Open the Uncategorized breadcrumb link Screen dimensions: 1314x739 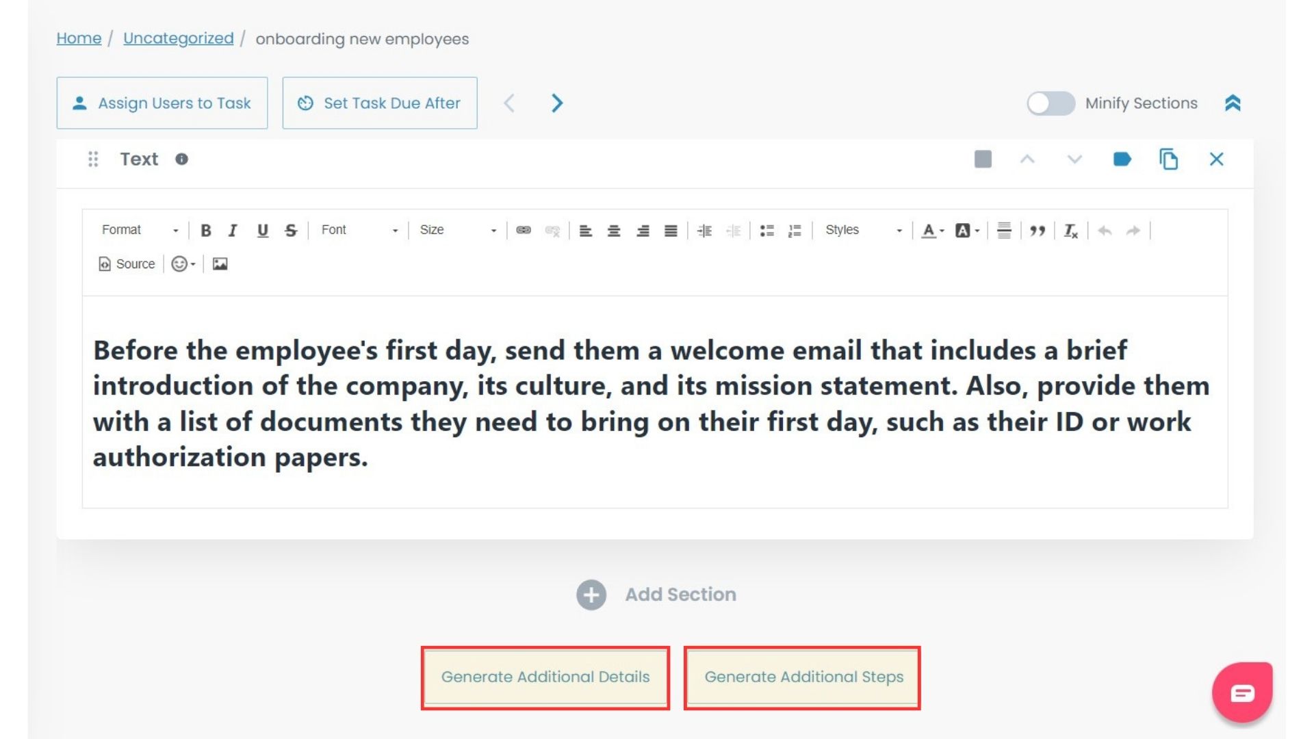point(177,38)
